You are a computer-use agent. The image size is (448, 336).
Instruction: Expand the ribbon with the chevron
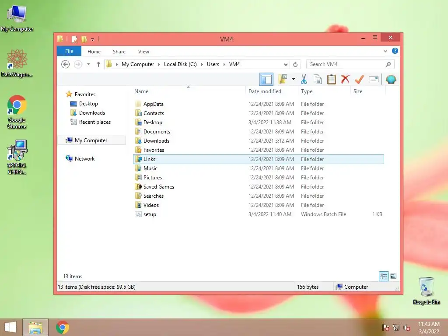click(x=385, y=51)
